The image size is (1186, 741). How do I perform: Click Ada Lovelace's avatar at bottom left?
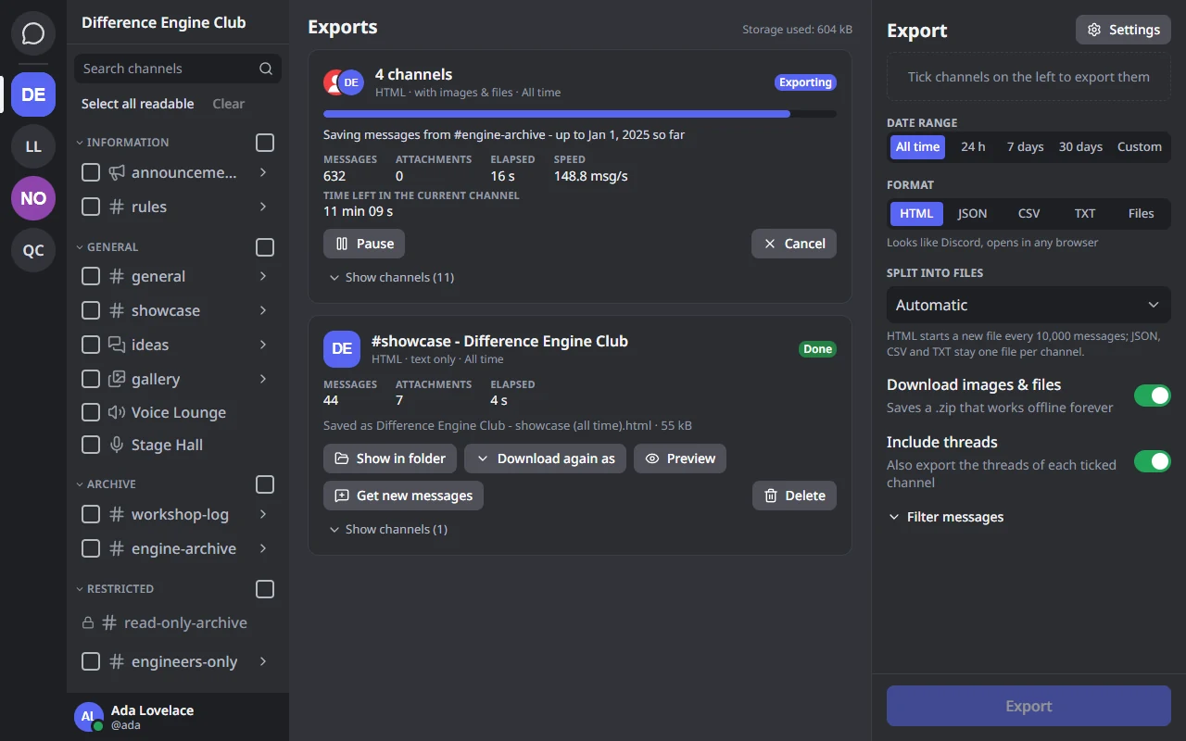click(x=89, y=717)
